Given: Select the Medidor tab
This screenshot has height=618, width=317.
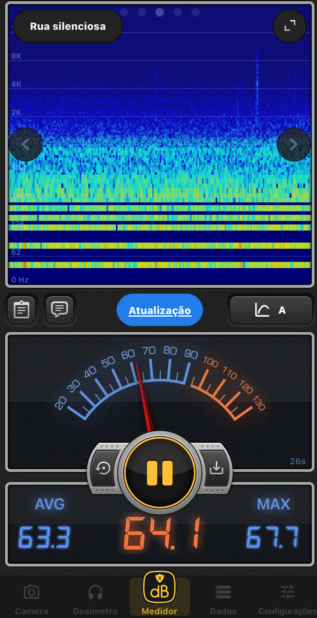Looking at the screenshot, I should coord(160,595).
